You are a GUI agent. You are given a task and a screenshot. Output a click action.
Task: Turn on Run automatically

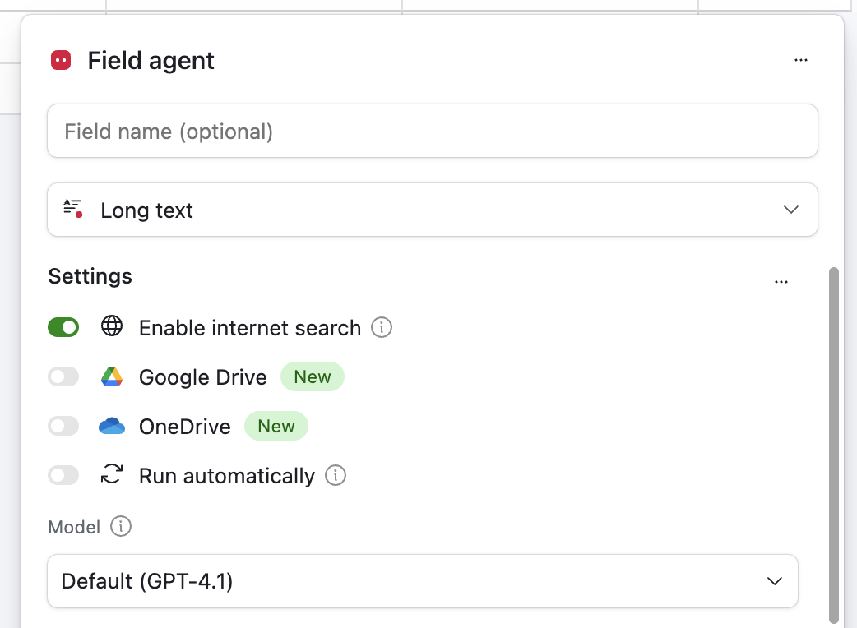pyautogui.click(x=63, y=475)
